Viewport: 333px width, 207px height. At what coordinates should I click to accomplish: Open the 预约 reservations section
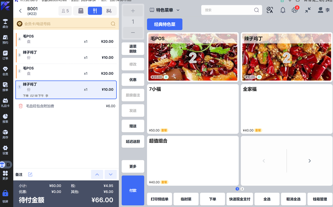click(5, 39)
